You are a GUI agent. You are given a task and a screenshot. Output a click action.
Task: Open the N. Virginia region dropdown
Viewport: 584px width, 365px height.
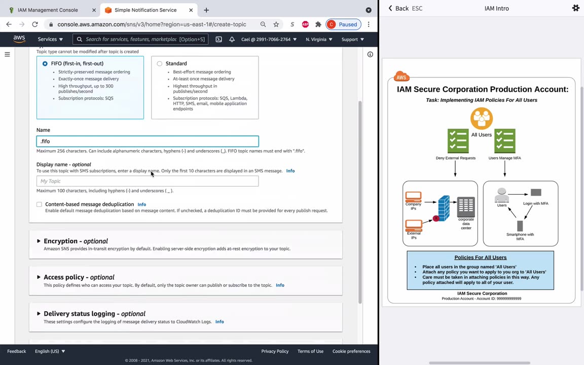(x=319, y=39)
